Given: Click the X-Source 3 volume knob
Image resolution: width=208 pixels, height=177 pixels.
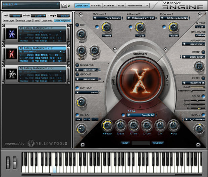Looking at the screenshot, I should click(x=173, y=27).
